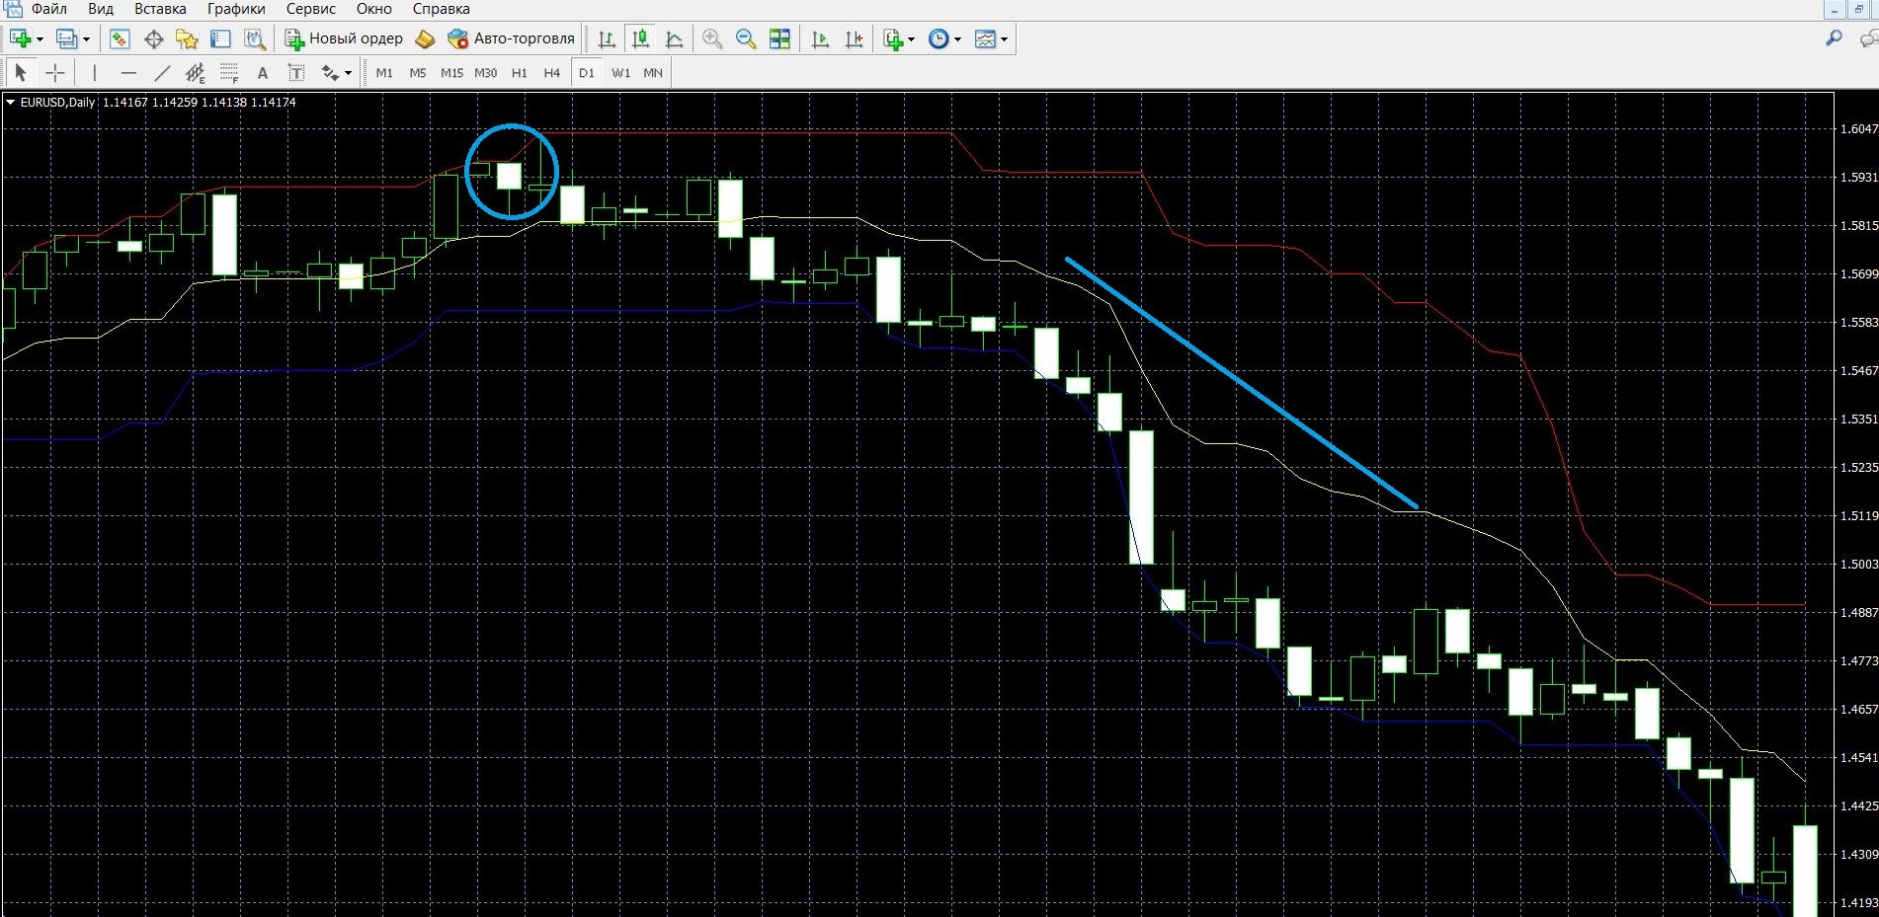This screenshot has height=917, width=1879.
Task: Click price label 1.6047 on scale
Action: click(x=1858, y=128)
